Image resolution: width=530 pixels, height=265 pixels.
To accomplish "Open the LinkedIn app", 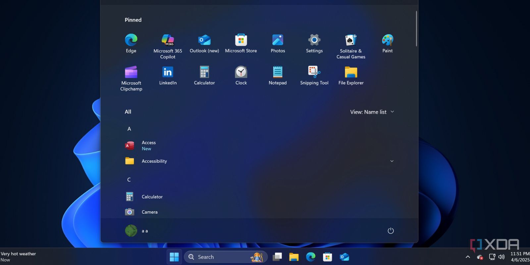I will coord(168,73).
